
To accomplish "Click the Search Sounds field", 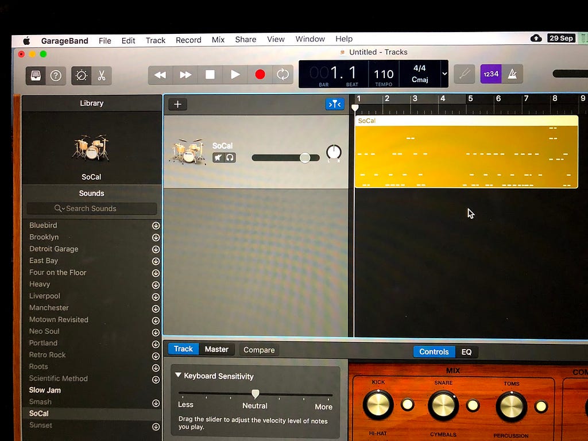I will (91, 208).
